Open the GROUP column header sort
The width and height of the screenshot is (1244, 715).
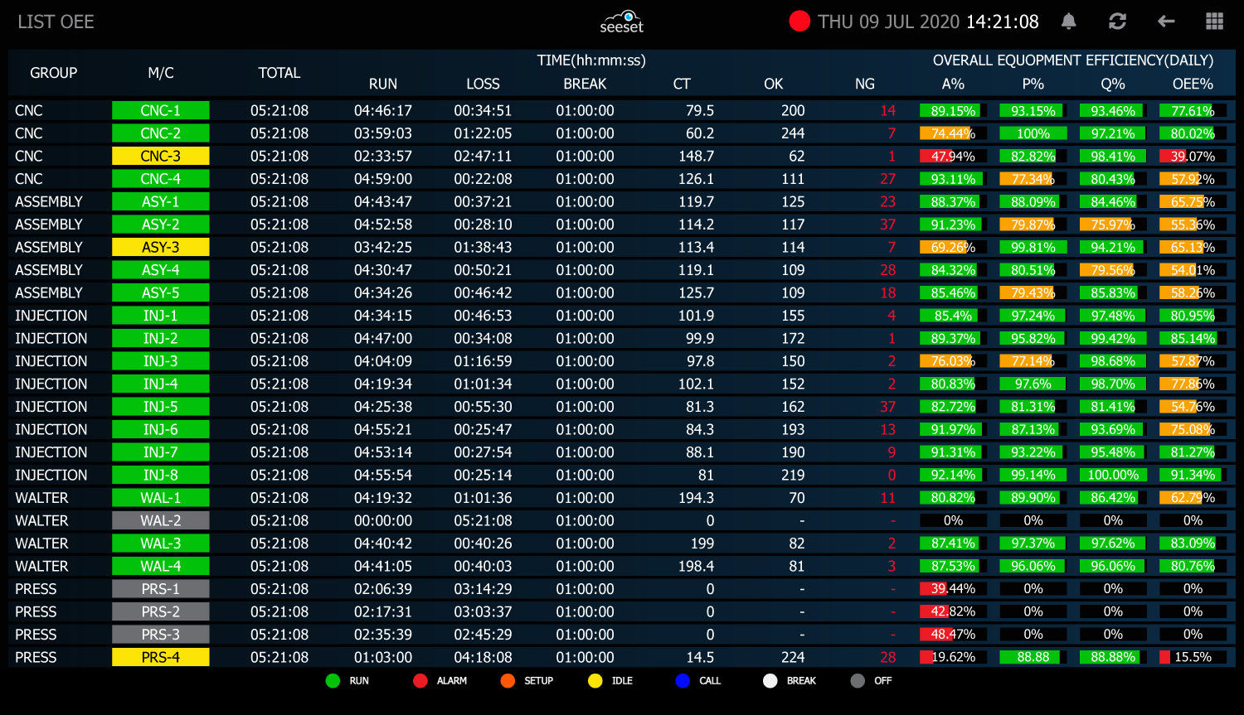pos(53,73)
